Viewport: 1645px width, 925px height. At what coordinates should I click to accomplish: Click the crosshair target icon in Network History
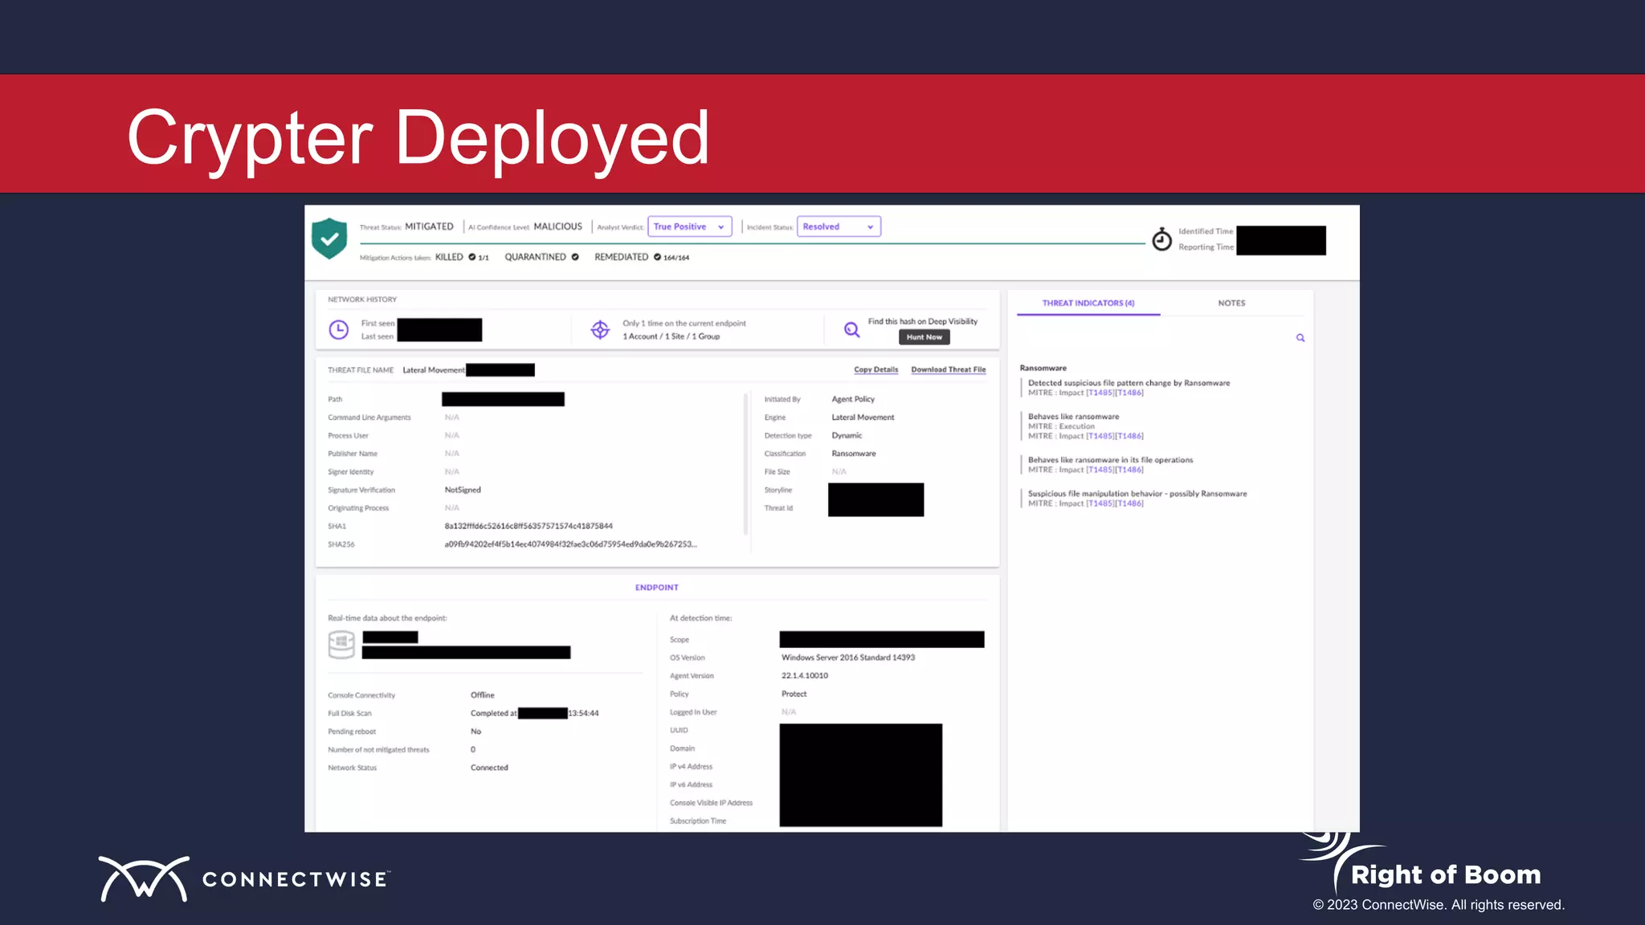pos(600,330)
